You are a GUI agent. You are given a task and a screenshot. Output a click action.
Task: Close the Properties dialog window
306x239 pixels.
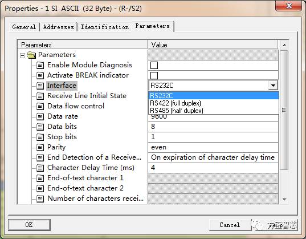click(289, 6)
